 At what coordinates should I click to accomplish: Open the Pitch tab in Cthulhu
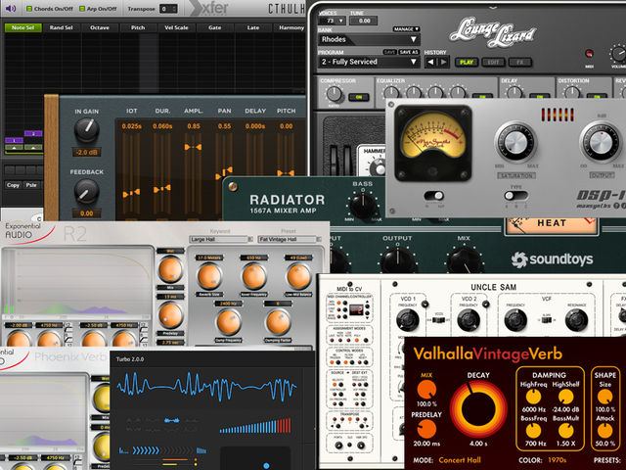pyautogui.click(x=138, y=27)
